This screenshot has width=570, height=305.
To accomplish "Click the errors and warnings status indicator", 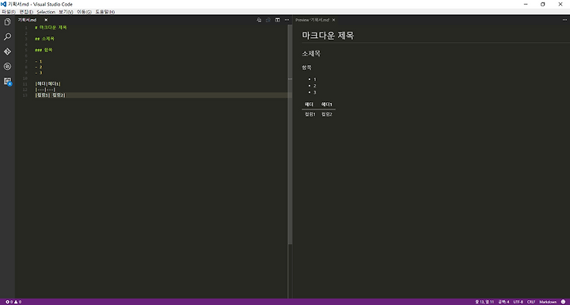I will tap(13, 302).
